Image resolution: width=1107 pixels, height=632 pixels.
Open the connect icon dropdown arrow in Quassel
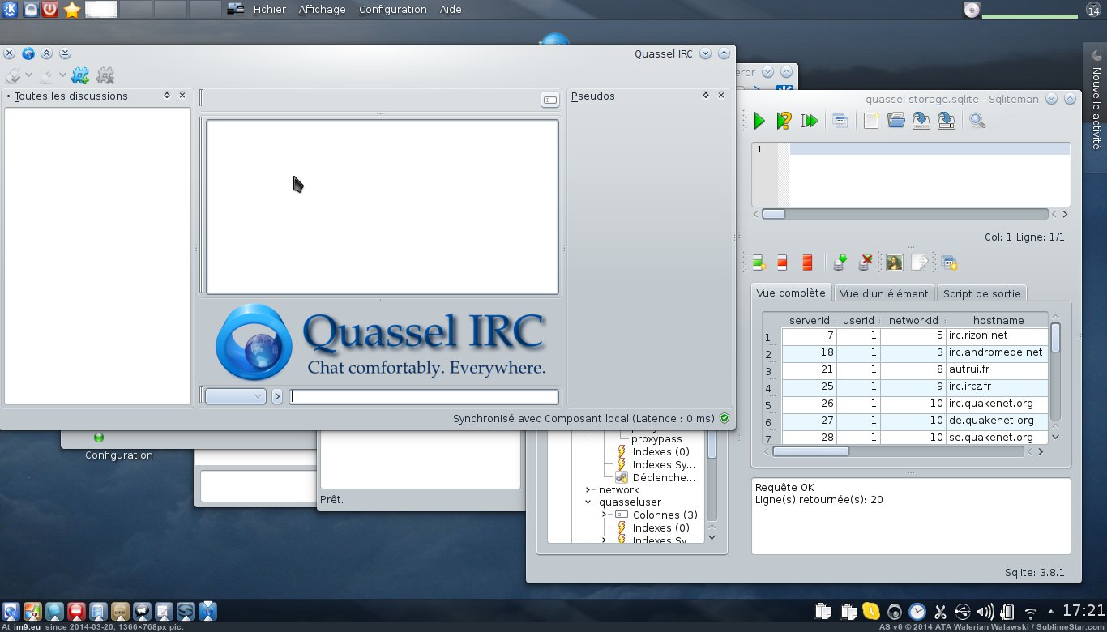pyautogui.click(x=28, y=76)
